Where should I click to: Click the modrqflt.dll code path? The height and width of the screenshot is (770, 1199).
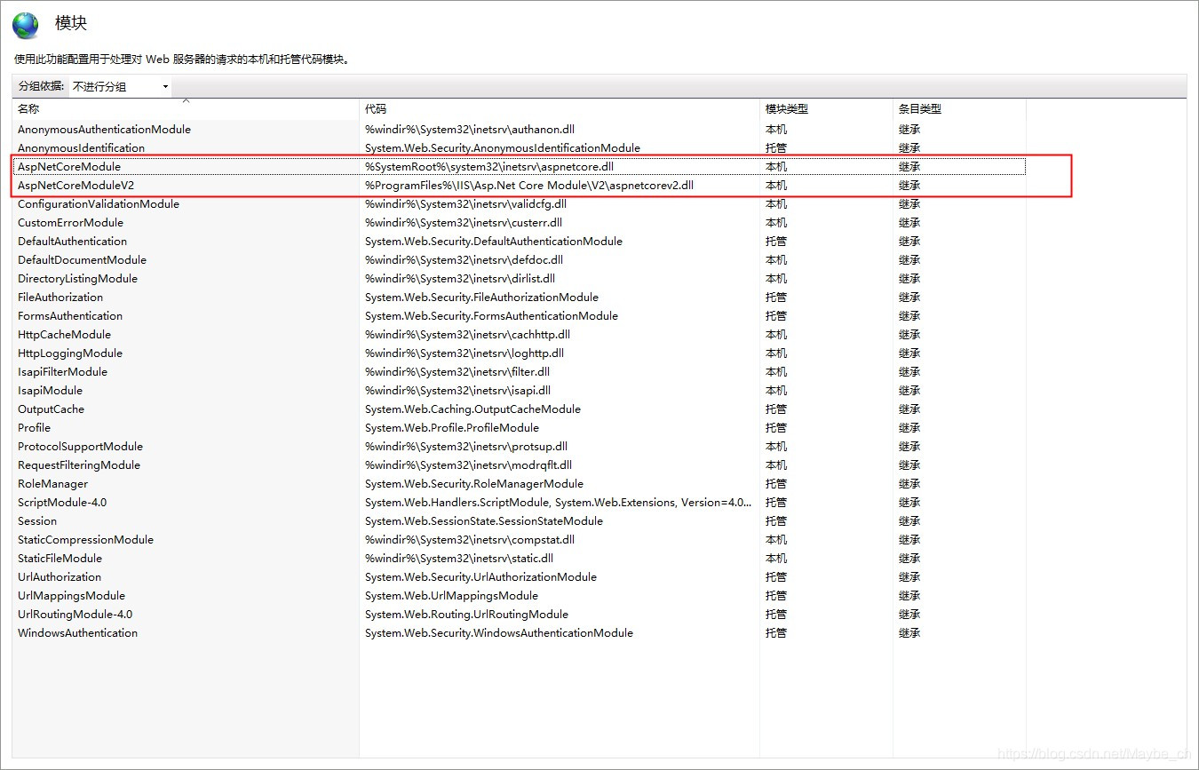(469, 464)
